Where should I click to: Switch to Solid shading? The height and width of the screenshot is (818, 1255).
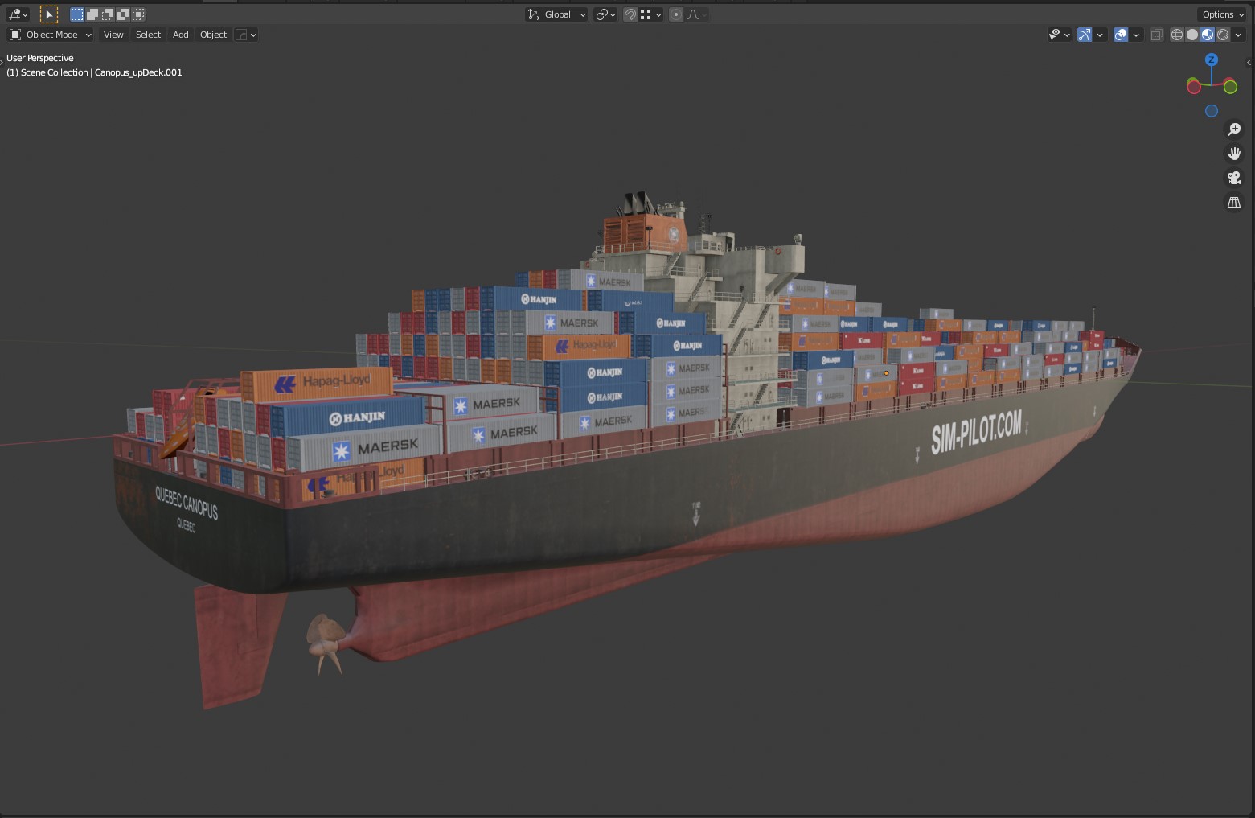click(x=1192, y=35)
